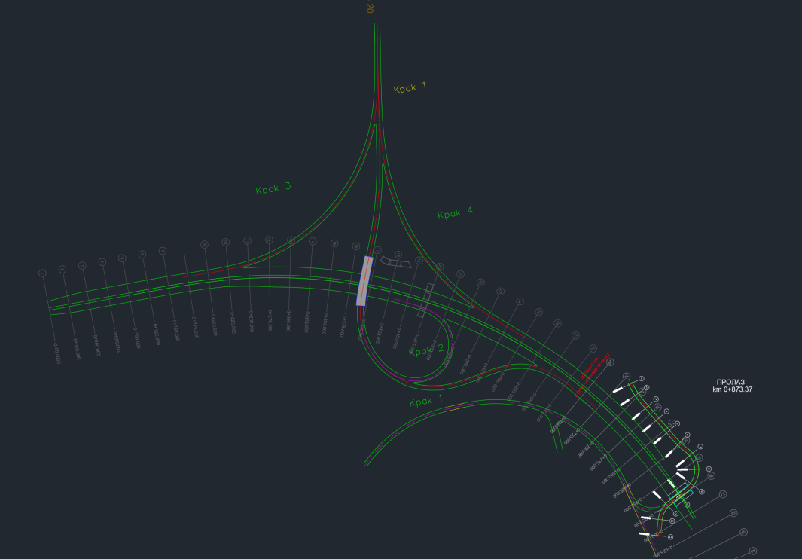Click the yellow "20" road label
Viewport: 802px width, 559px height.
tap(369, 8)
